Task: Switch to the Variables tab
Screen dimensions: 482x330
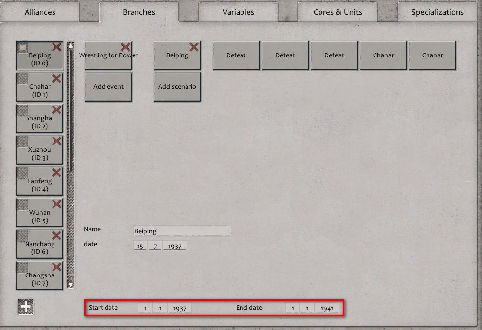Action: [x=239, y=12]
